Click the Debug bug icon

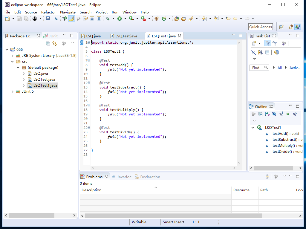coord(108,19)
